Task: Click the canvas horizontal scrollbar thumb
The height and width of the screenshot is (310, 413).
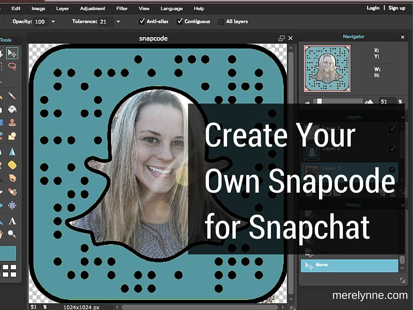Action: [199, 307]
